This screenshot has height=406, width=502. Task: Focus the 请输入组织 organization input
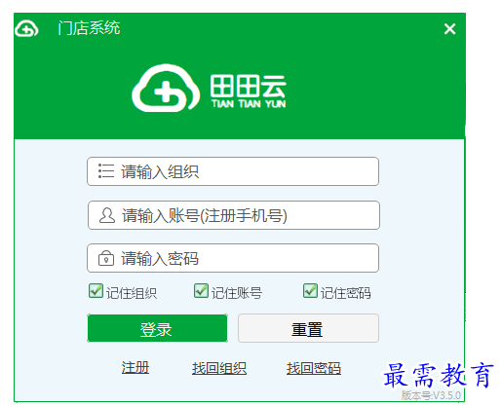tap(233, 171)
